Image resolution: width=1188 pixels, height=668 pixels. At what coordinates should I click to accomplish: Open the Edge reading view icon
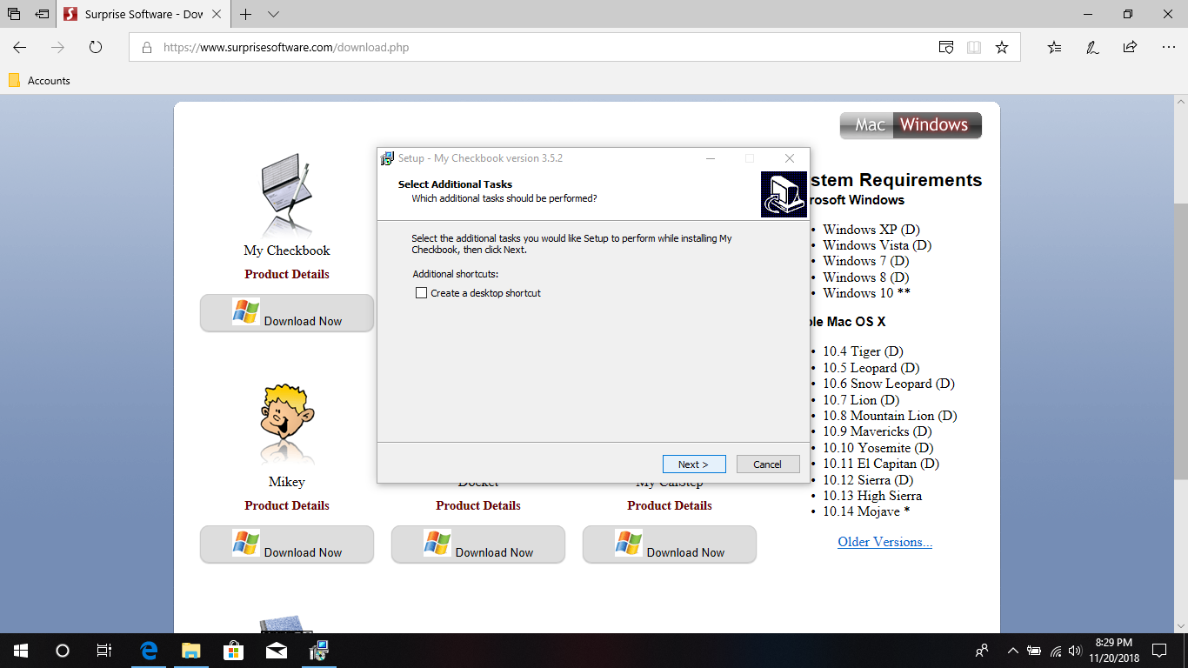[x=974, y=48]
